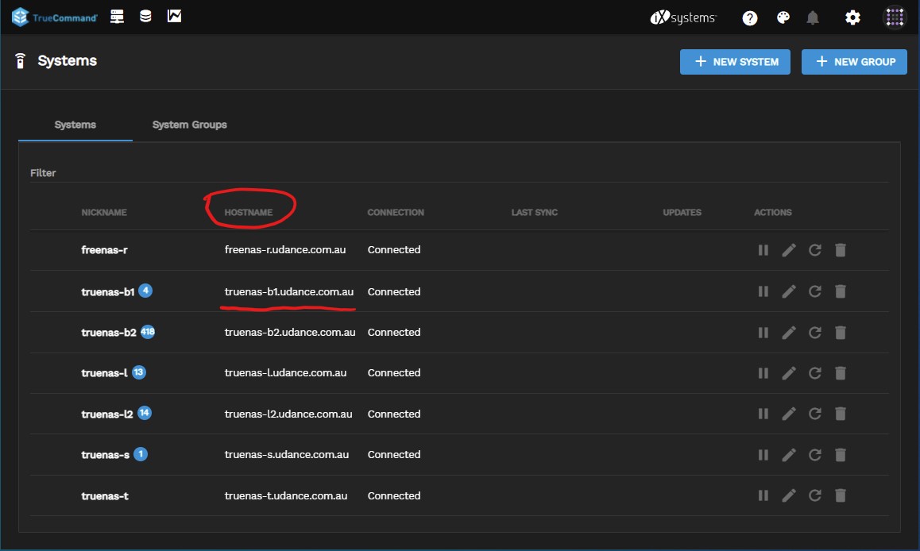Image resolution: width=920 pixels, height=551 pixels.
Task: Open the alerts bell icon
Action: [813, 18]
